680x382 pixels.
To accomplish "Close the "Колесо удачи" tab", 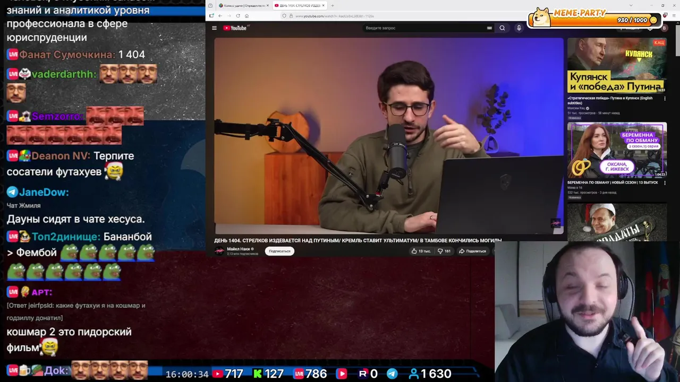I will click(267, 5).
